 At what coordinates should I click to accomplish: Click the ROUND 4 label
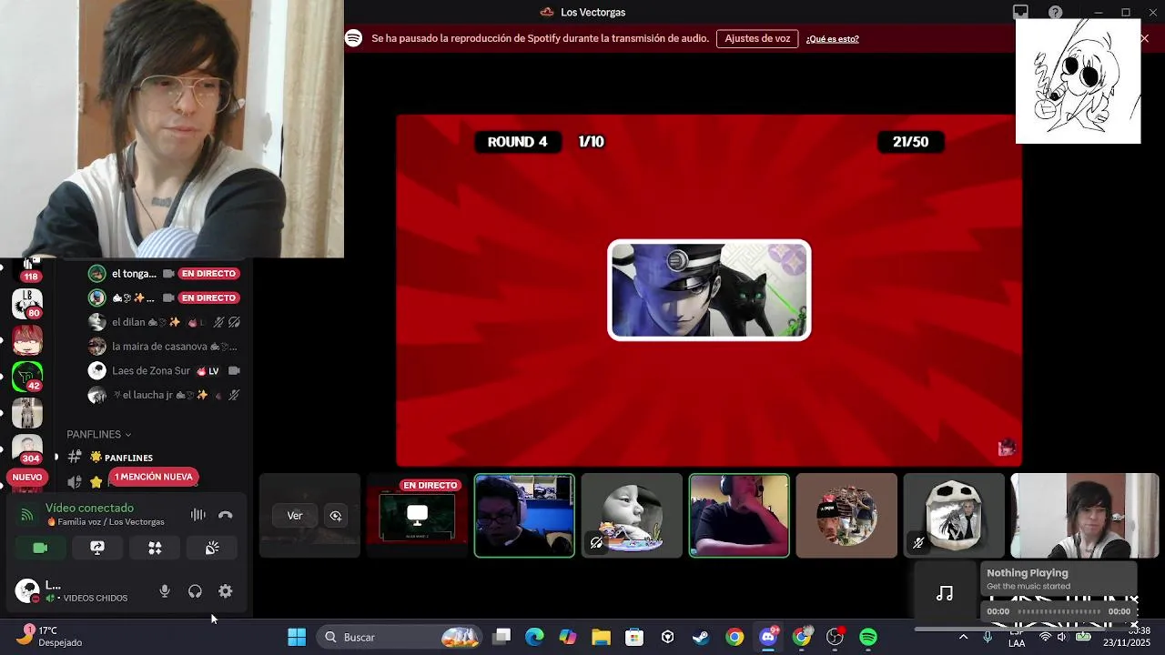point(517,142)
